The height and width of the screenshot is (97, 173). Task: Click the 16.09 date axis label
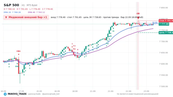point(3,91)
